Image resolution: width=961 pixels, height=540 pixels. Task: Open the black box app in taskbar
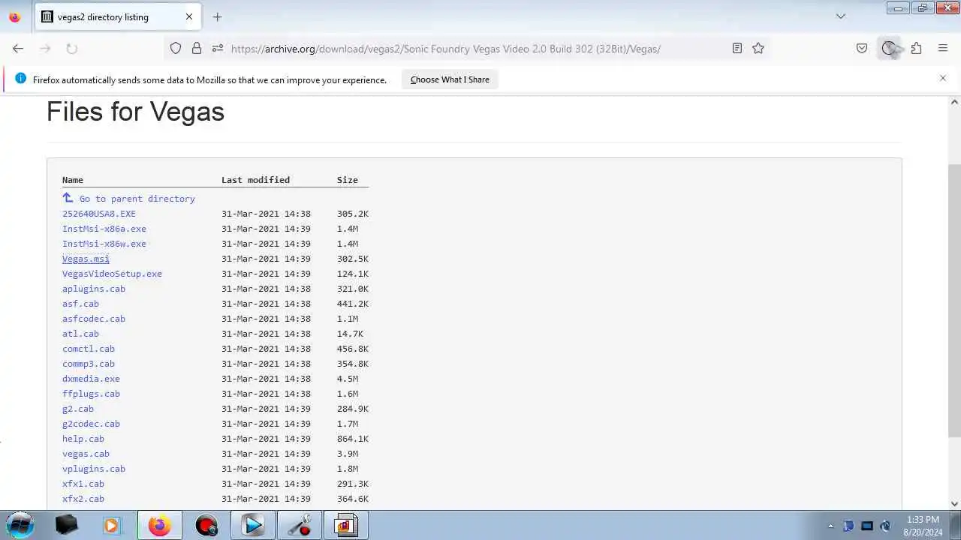tap(67, 525)
